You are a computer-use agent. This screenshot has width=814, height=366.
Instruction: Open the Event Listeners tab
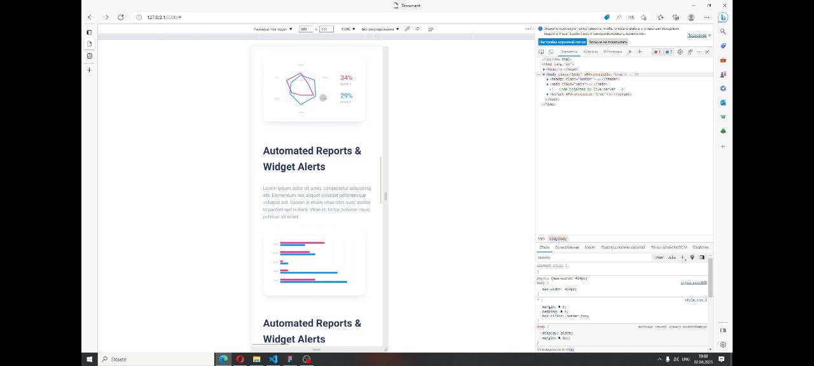623,247
